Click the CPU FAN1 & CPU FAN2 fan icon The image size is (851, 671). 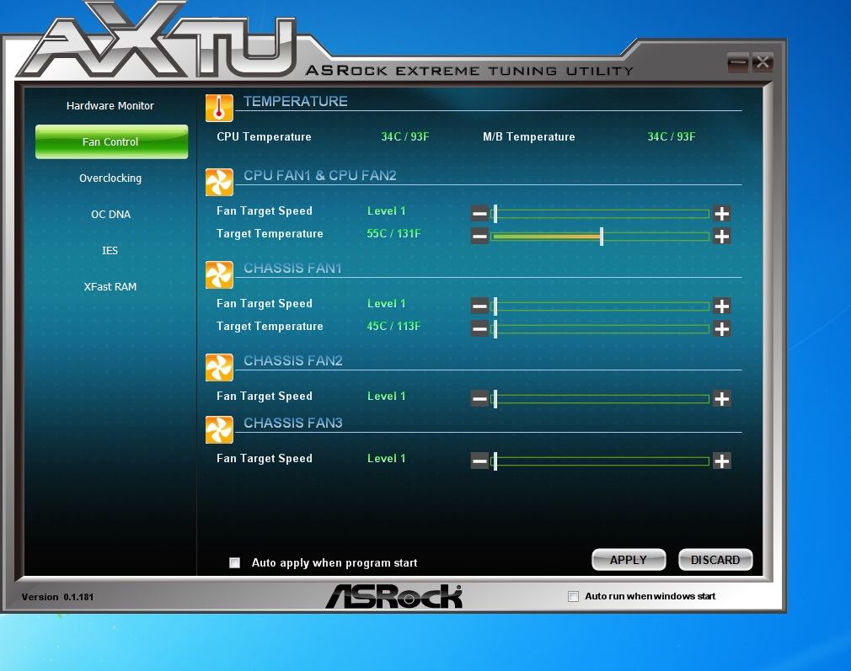coord(219,182)
